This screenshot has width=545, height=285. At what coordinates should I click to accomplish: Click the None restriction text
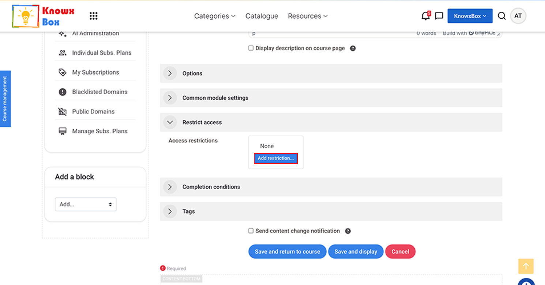tap(267, 146)
